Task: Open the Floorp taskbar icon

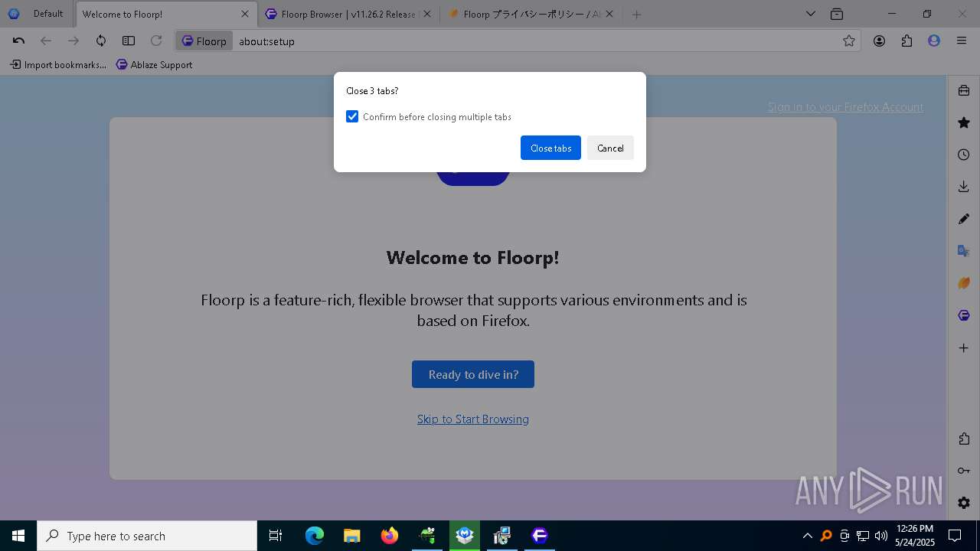Action: tap(540, 536)
